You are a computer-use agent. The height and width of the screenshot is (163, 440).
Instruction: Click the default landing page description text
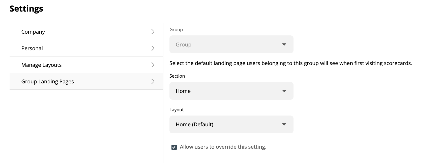[290, 63]
